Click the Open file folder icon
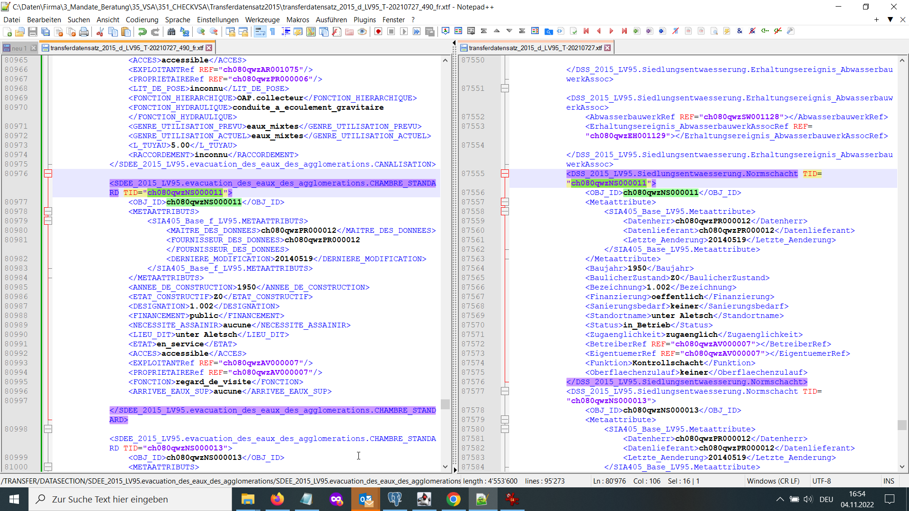909x511 pixels. (20, 32)
